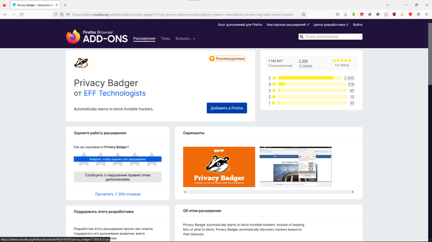432x242 pixels.
Task: Click Добавить в Firefox button
Action: 227,108
